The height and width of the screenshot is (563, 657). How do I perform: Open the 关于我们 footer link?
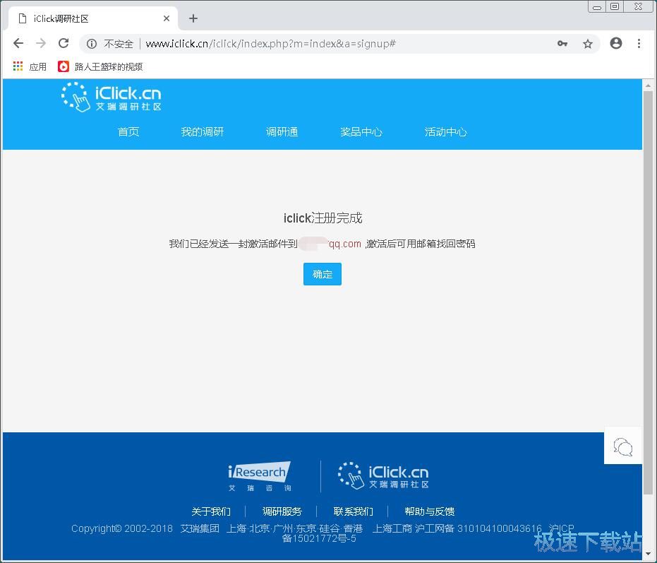(x=211, y=511)
